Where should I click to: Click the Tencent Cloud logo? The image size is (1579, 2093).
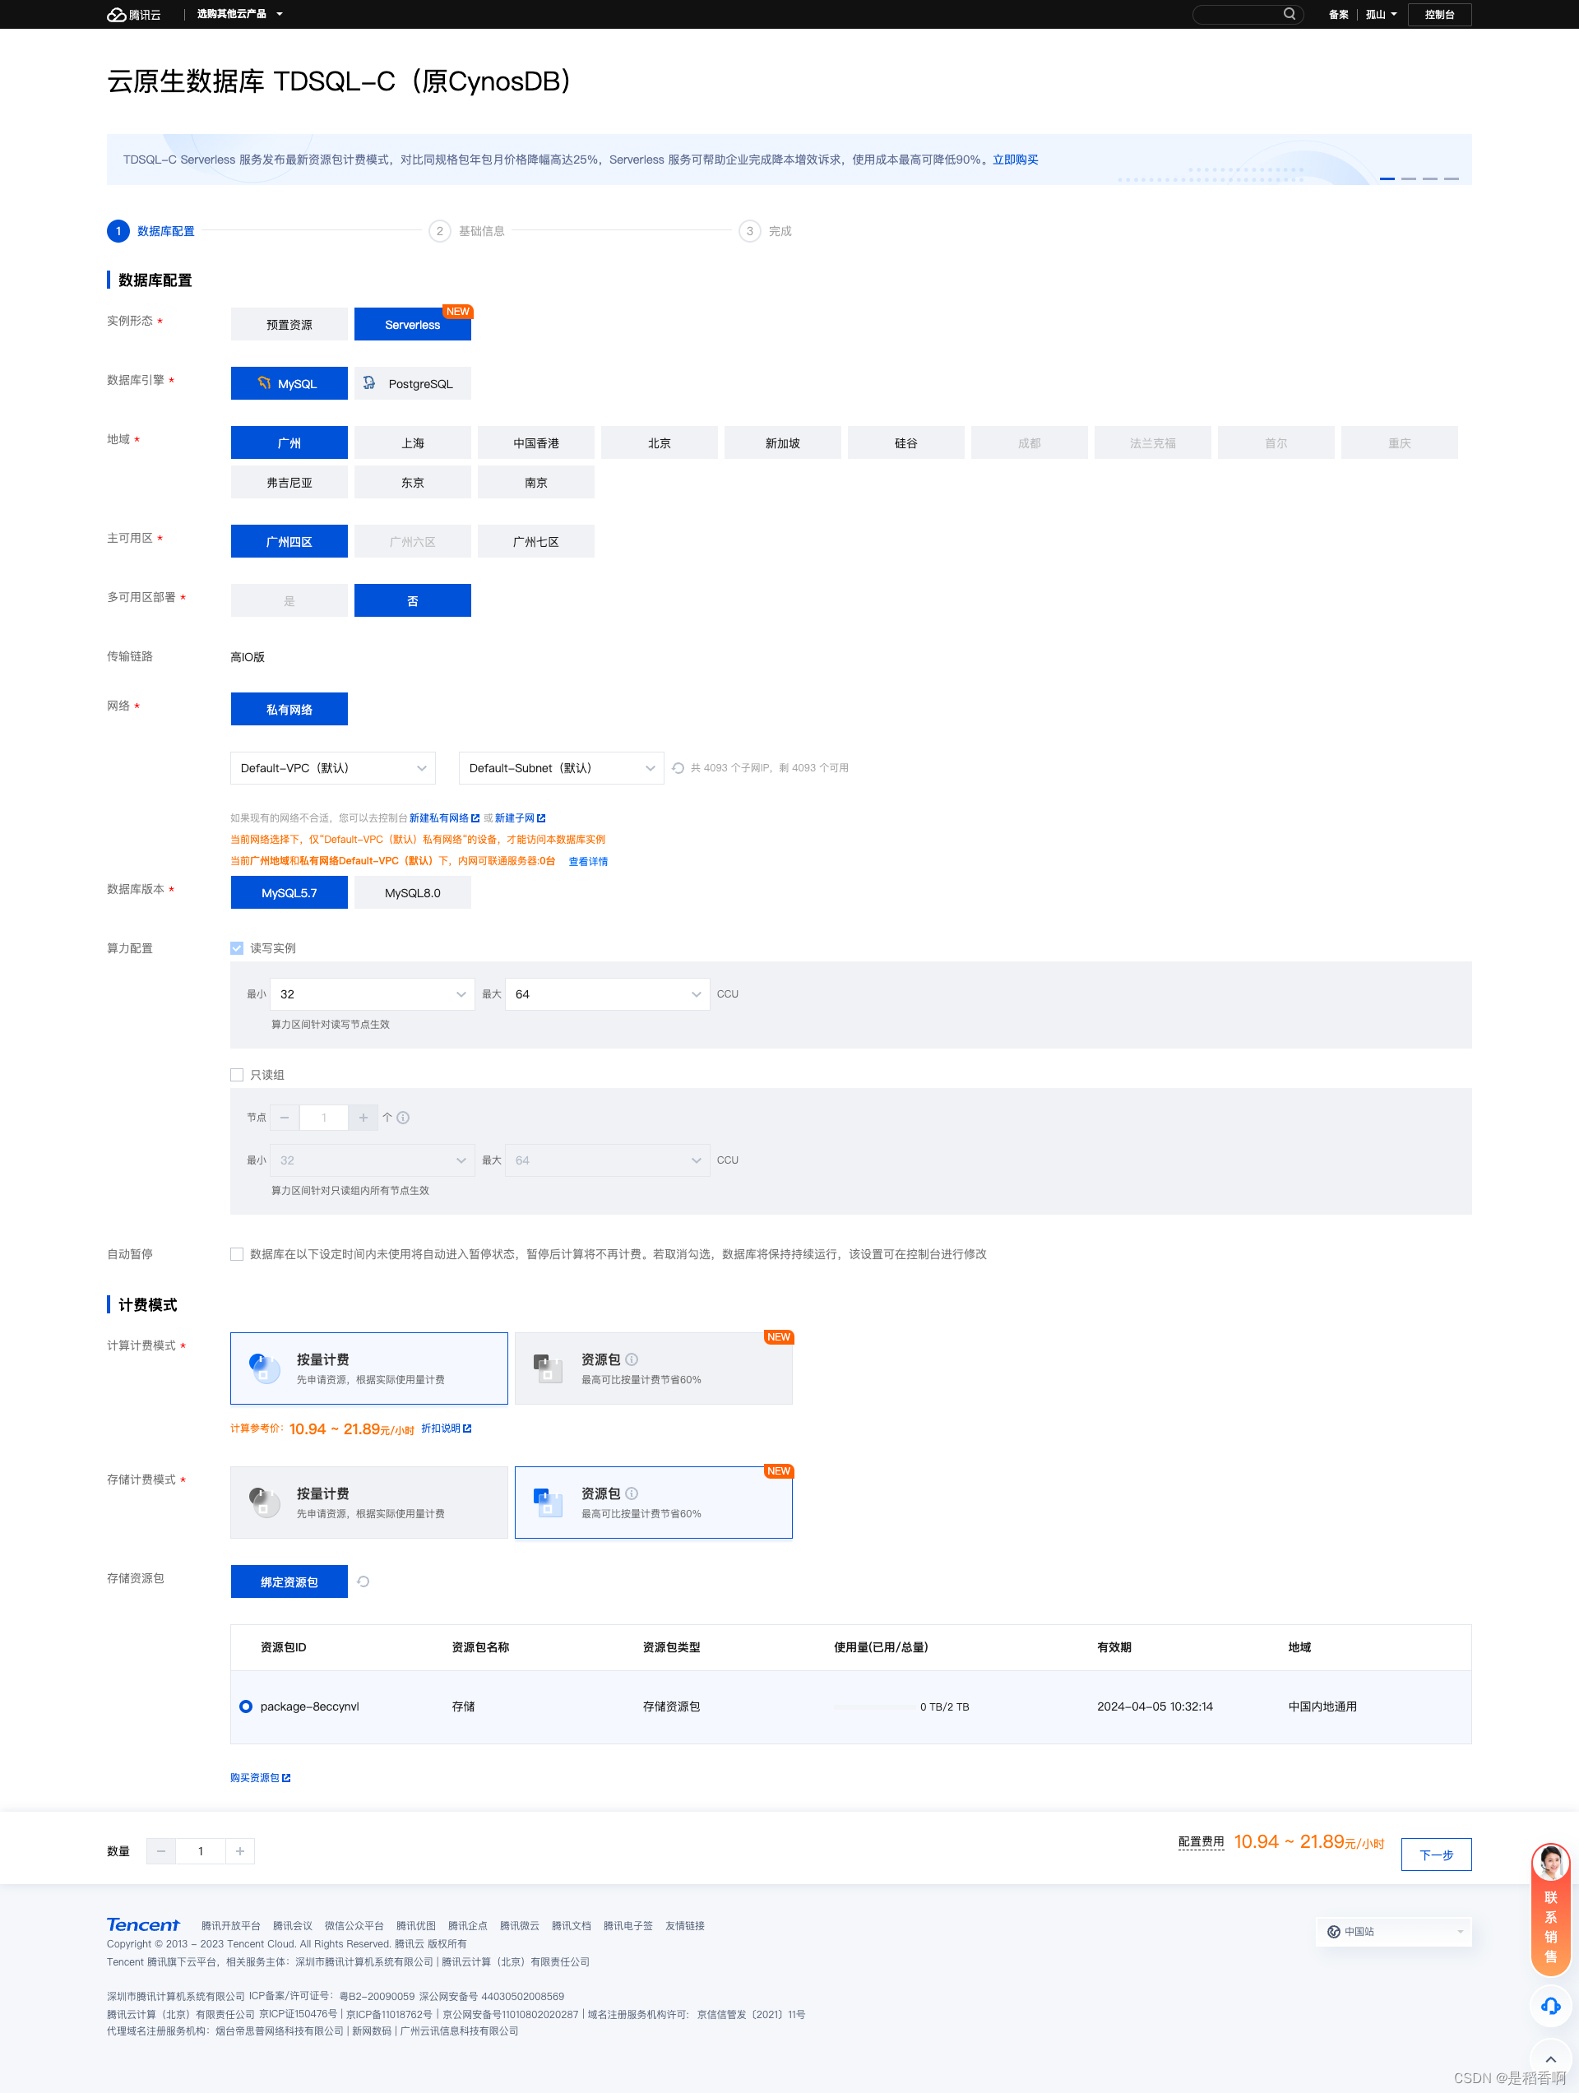tap(133, 14)
